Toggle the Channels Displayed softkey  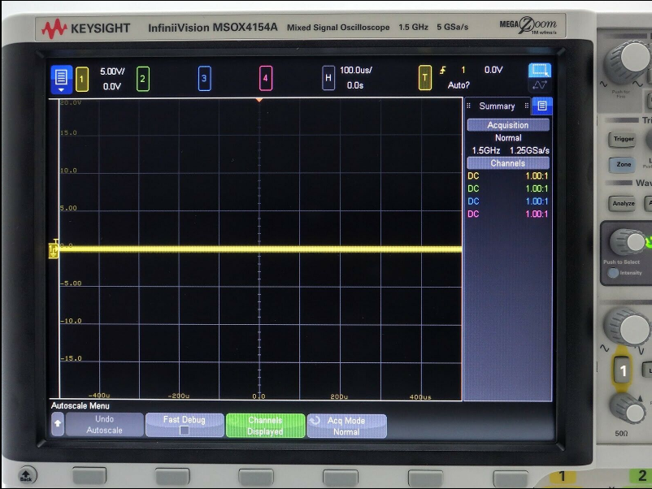(265, 426)
